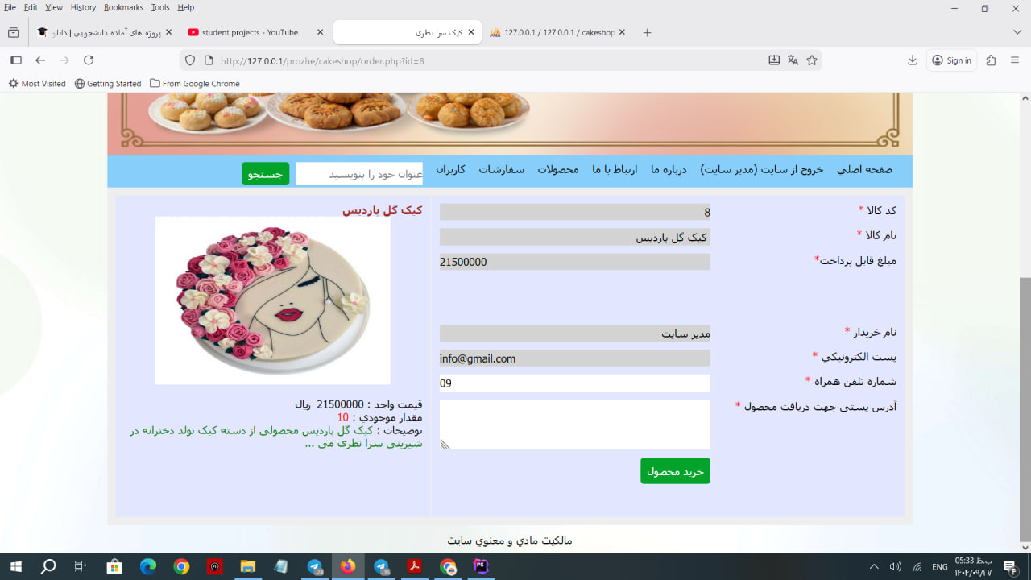The width and height of the screenshot is (1031, 580).
Task: Click the mobile phone number field
Action: 575,383
